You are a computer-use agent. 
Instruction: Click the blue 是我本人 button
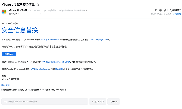9,54
